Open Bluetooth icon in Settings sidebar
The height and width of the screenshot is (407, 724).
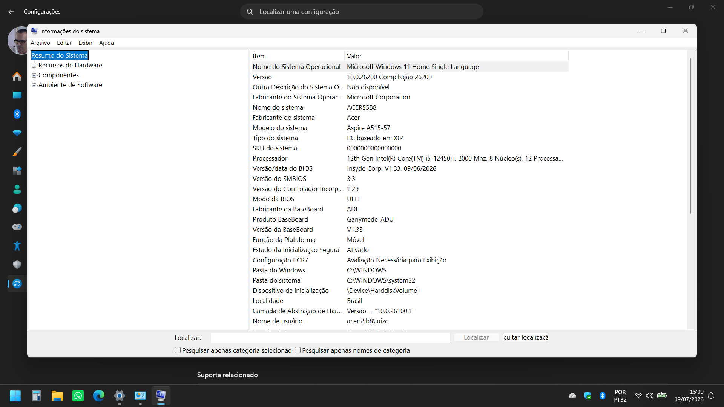(17, 114)
